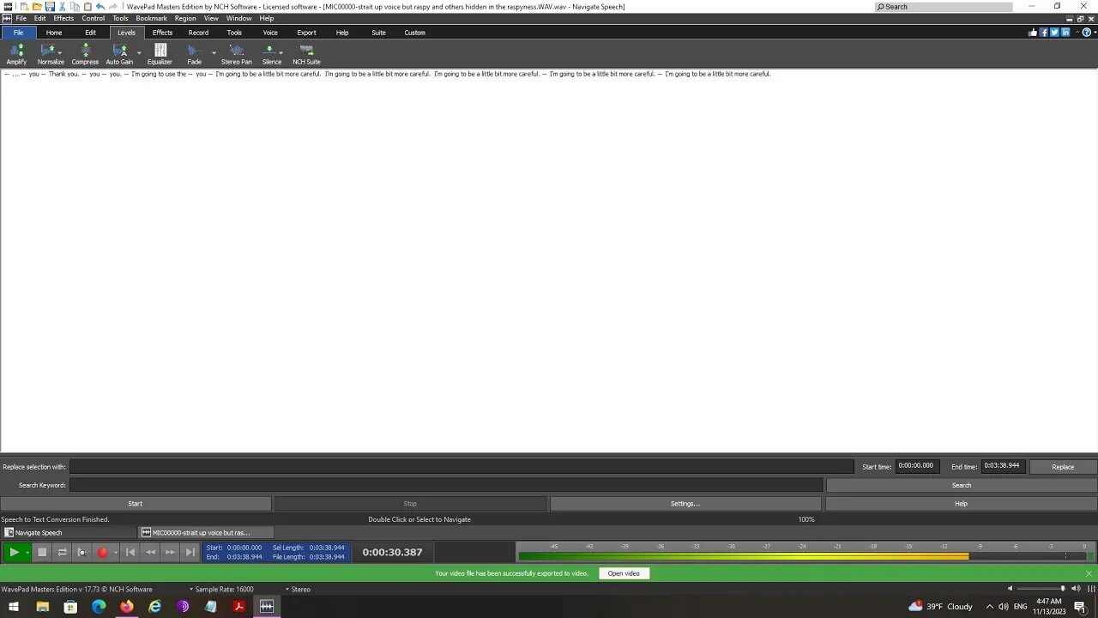This screenshot has width=1098, height=618.
Task: Jump to the end of the file
Action: (190, 552)
